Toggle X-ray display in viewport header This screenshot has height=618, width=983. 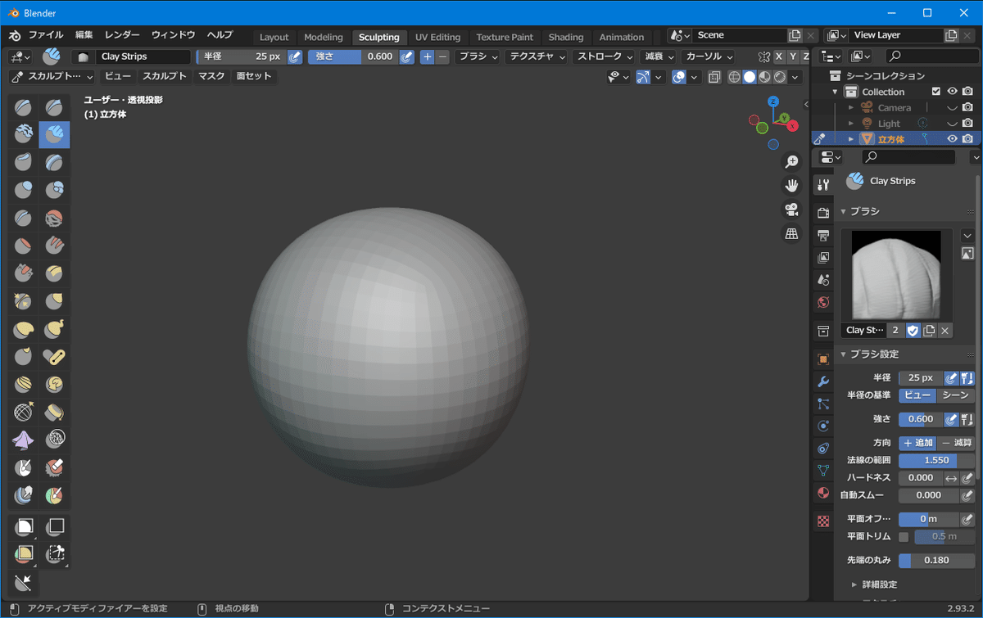[x=713, y=77]
